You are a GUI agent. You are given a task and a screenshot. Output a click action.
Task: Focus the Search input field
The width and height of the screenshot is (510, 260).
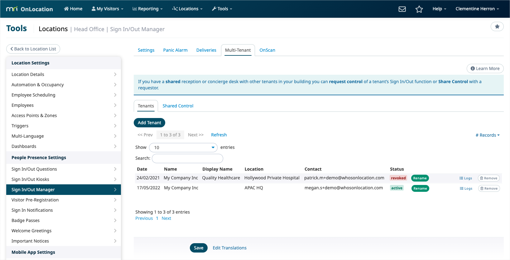[x=187, y=158]
